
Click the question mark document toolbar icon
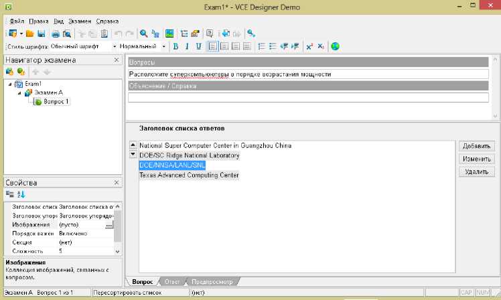pos(210,33)
